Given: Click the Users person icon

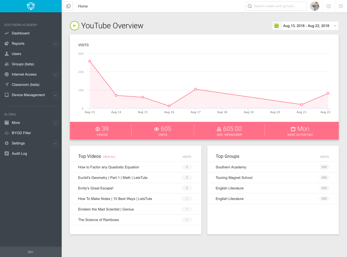Looking at the screenshot, I should pos(7,54).
